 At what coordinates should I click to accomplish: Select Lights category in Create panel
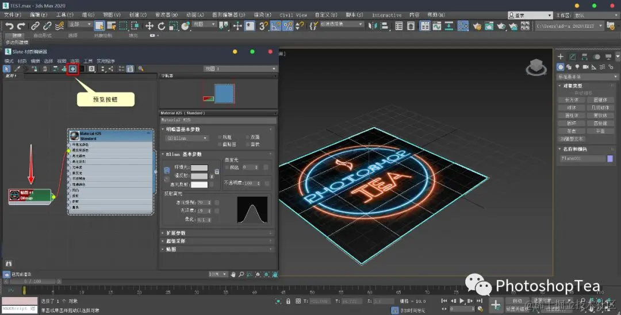click(x=577, y=67)
